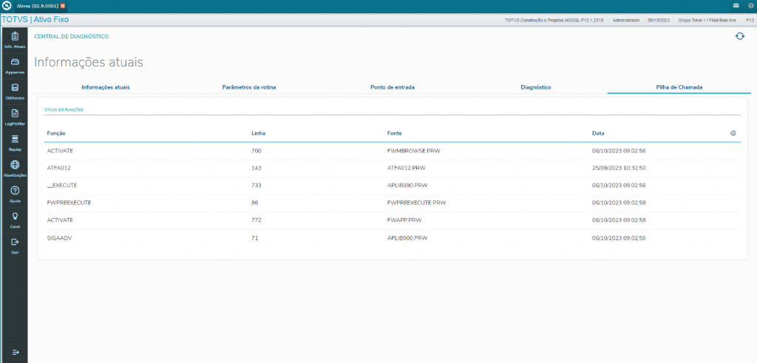Open help question mark in title bar

click(750, 5)
